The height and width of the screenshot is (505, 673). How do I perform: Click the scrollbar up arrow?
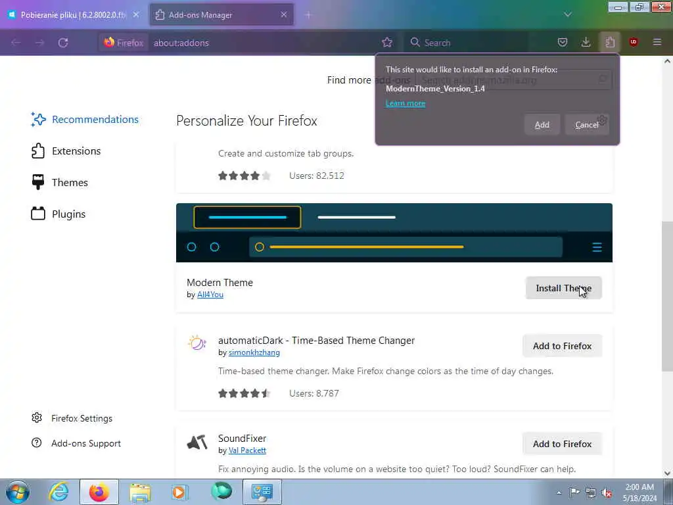pos(667,61)
